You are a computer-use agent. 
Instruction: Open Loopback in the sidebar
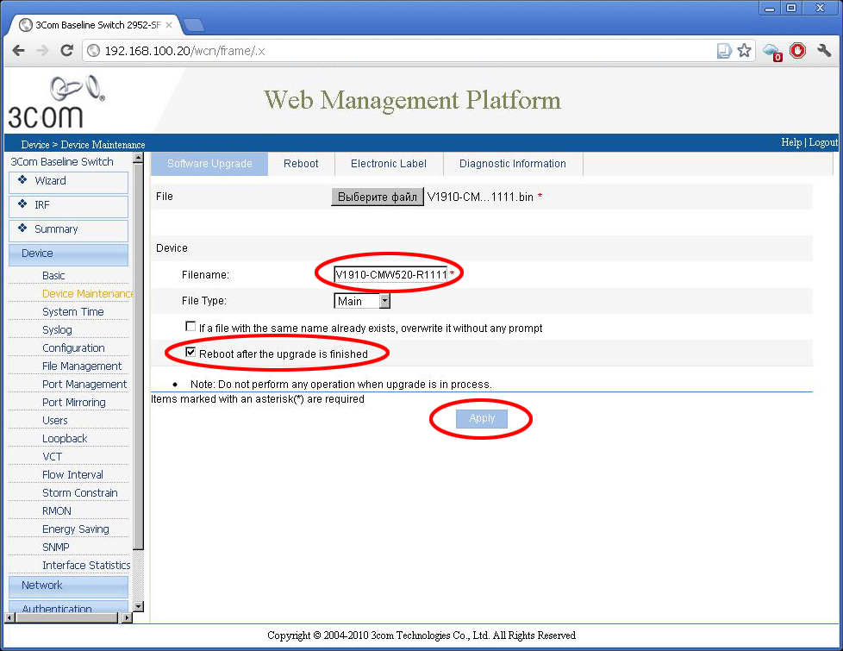pos(65,439)
